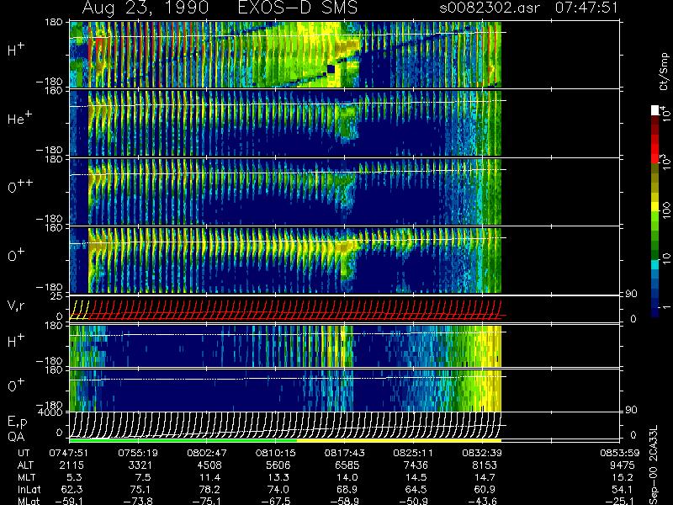Click the "O++" panel label
The image size is (673, 505).
pos(20,187)
